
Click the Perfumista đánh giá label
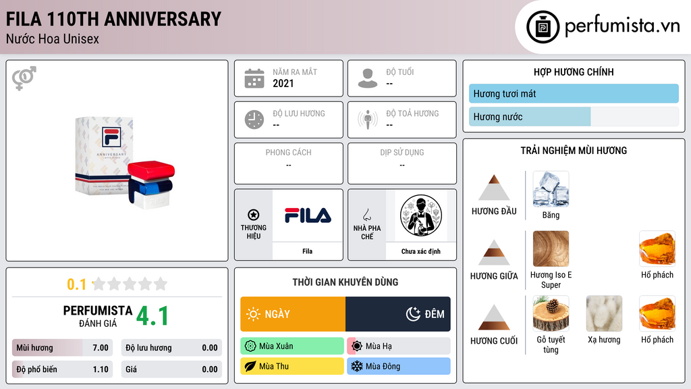point(98,316)
